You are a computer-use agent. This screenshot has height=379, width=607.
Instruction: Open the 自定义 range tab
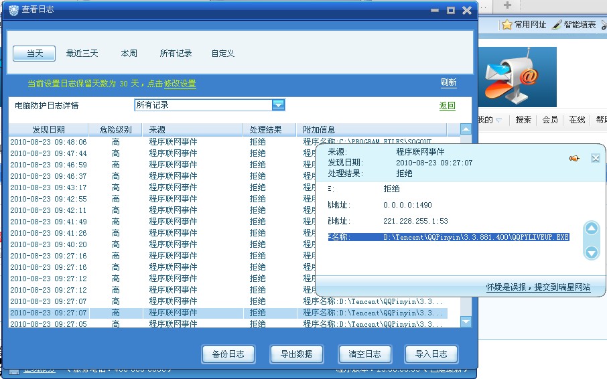223,54
